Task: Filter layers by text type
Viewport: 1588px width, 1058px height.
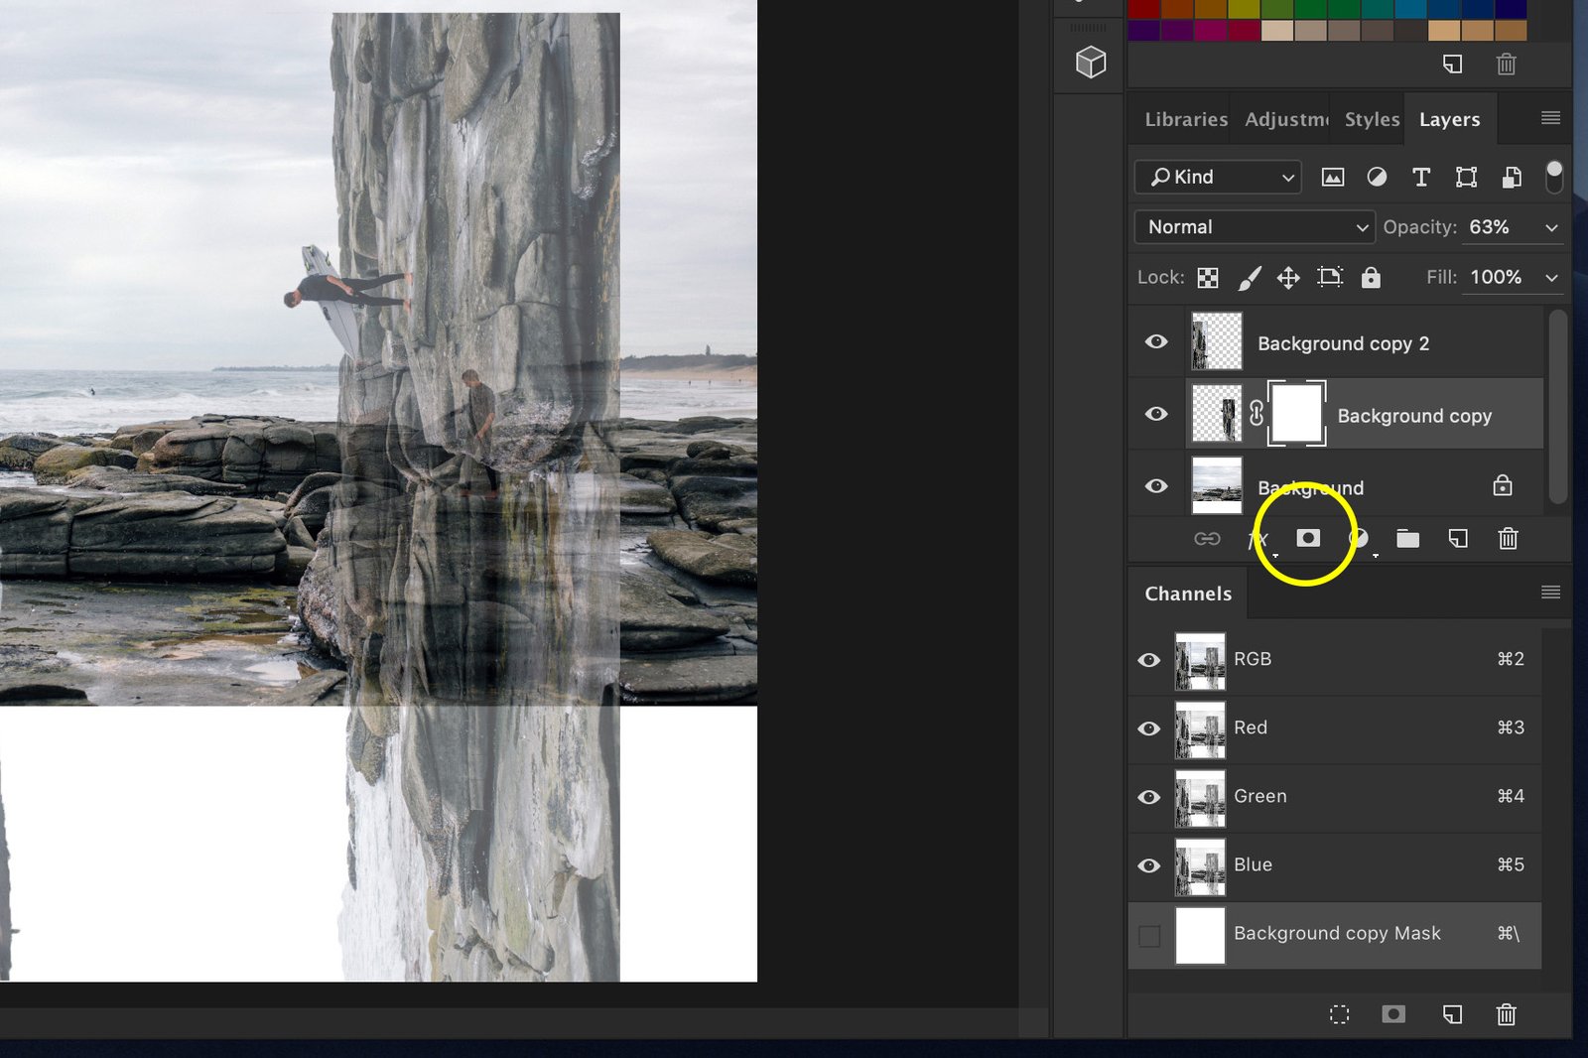Action: tap(1421, 178)
